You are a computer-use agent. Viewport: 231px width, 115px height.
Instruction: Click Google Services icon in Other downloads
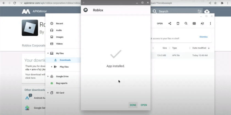click(27, 108)
